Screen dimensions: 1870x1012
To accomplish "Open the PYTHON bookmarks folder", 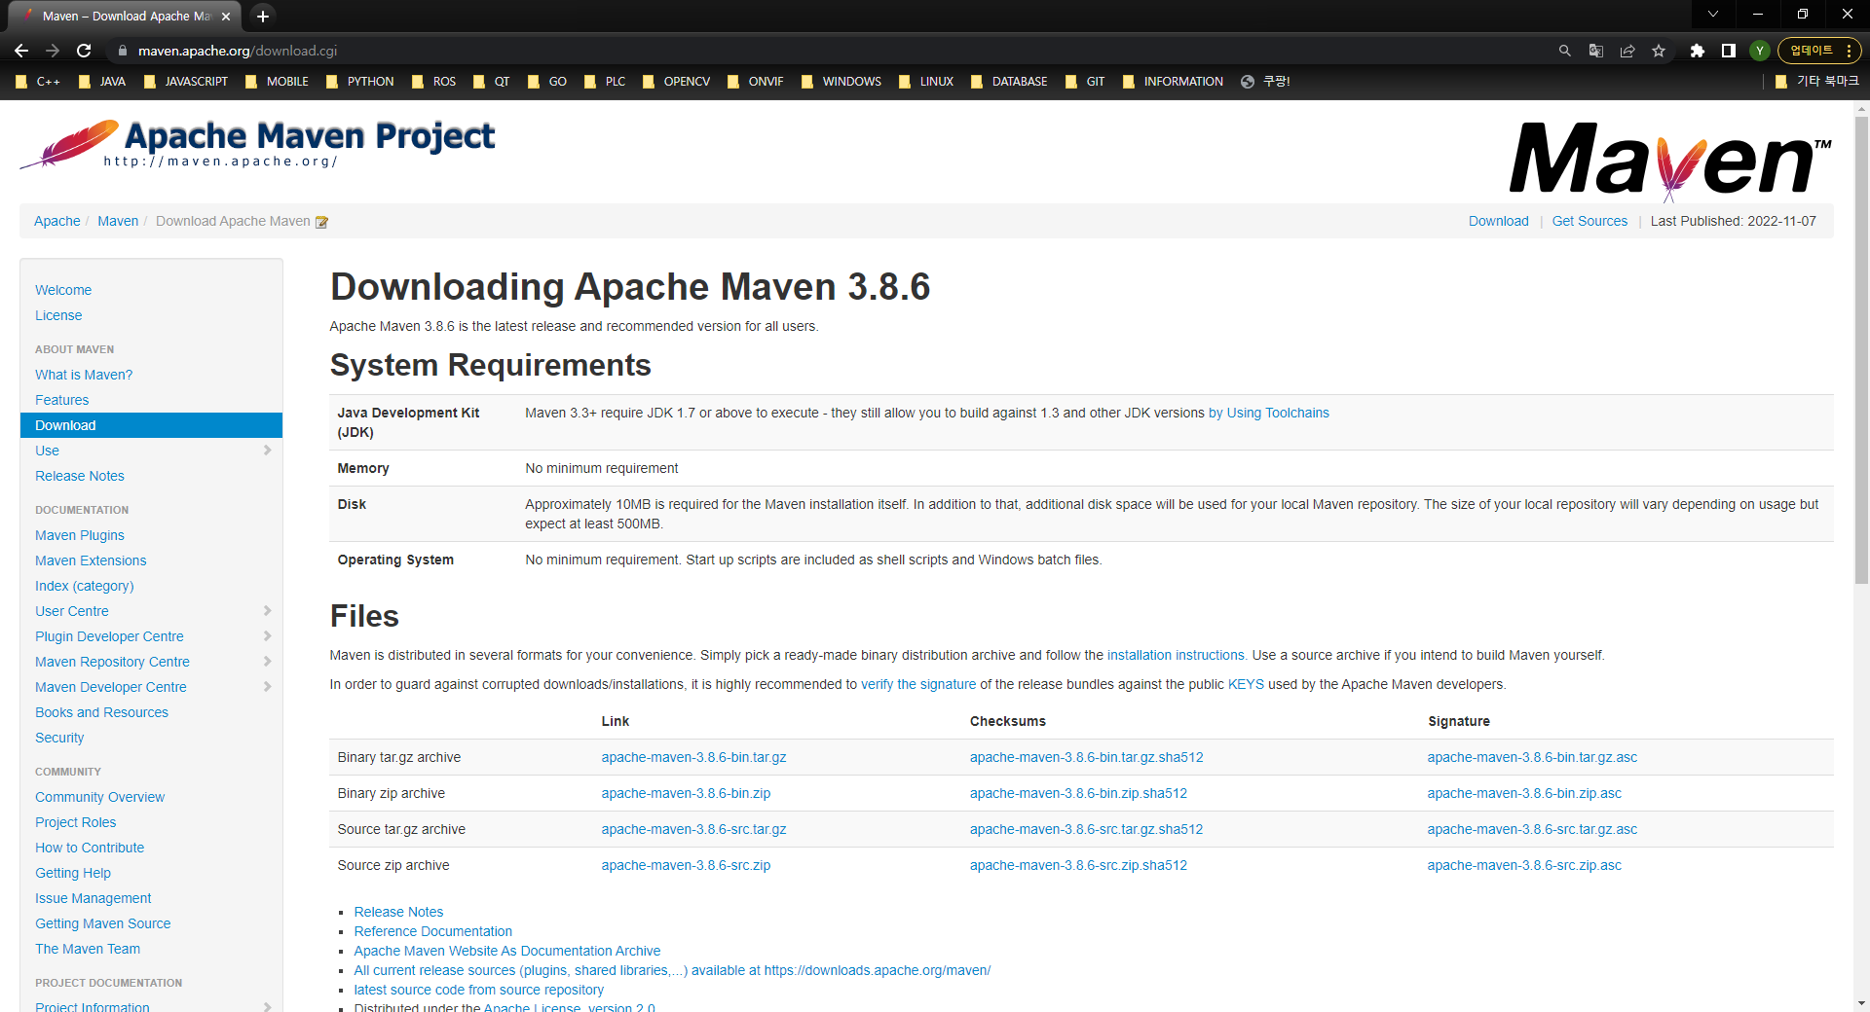I will [360, 82].
